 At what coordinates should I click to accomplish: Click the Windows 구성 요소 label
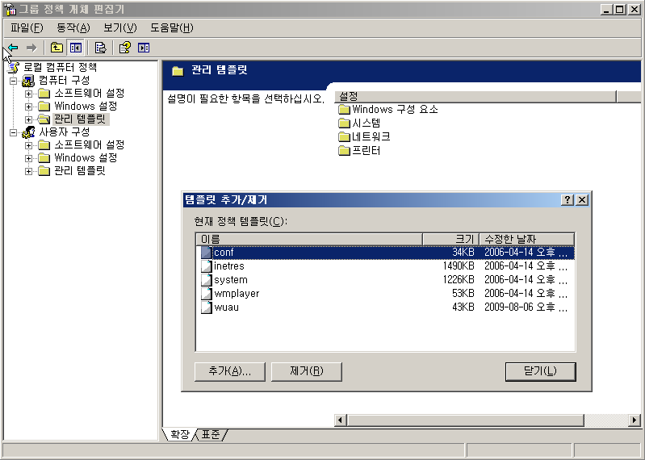(x=395, y=109)
